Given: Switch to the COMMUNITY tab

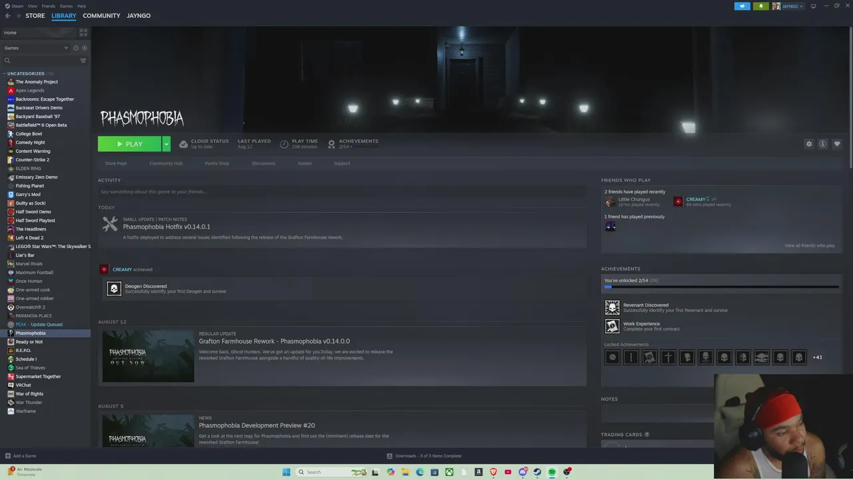Looking at the screenshot, I should (101, 15).
